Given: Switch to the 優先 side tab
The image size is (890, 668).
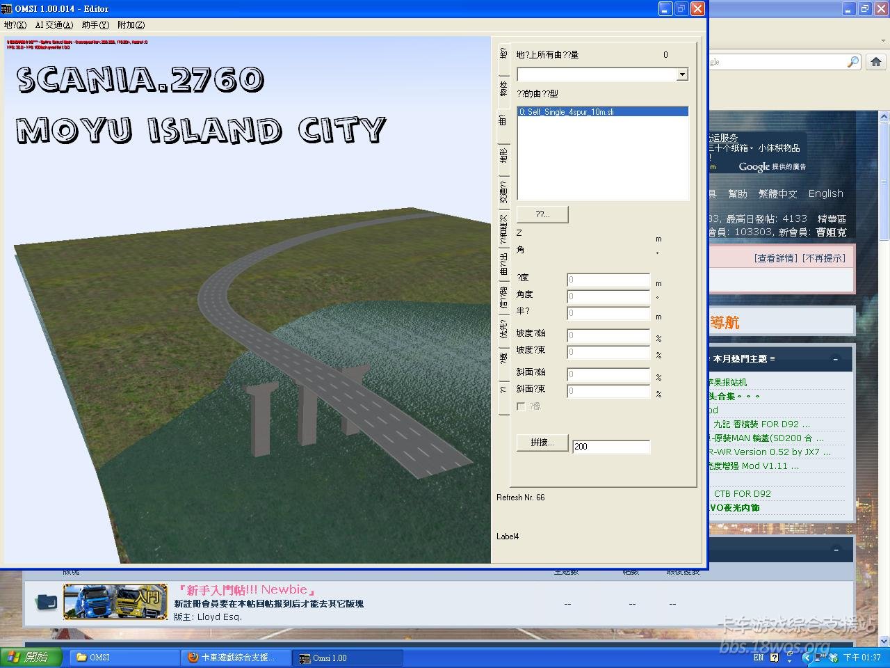Looking at the screenshot, I should [x=503, y=328].
